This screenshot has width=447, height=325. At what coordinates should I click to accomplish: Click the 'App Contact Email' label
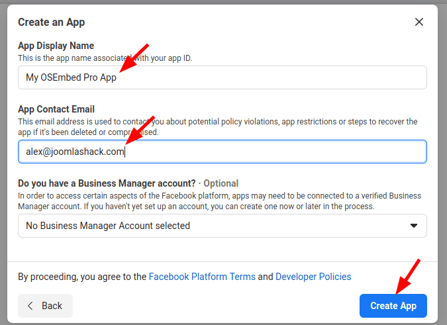pos(56,109)
